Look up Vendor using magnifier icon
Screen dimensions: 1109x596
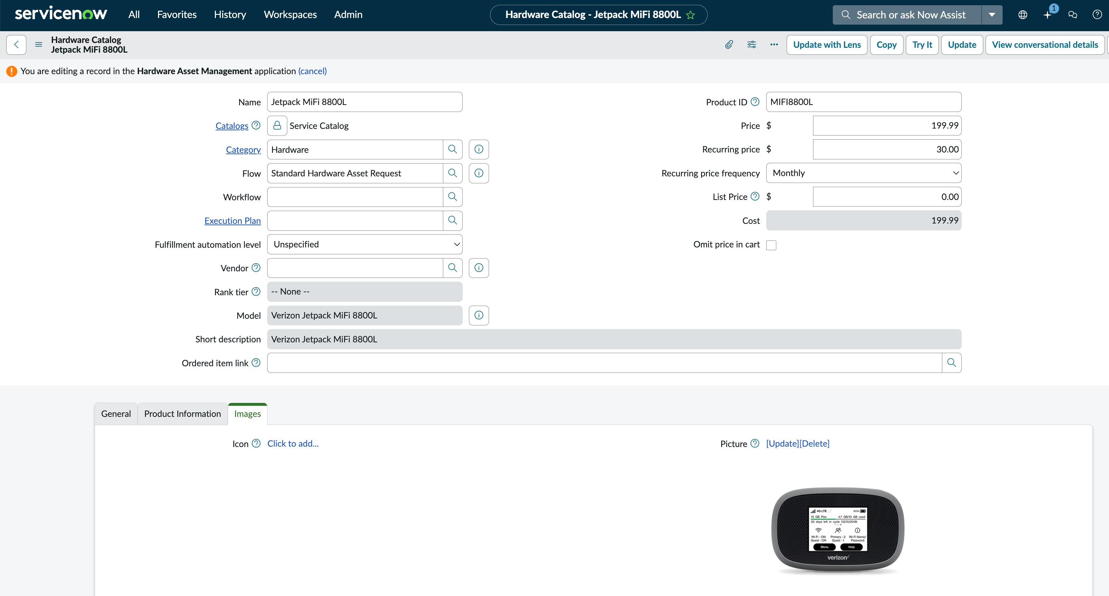pos(453,268)
